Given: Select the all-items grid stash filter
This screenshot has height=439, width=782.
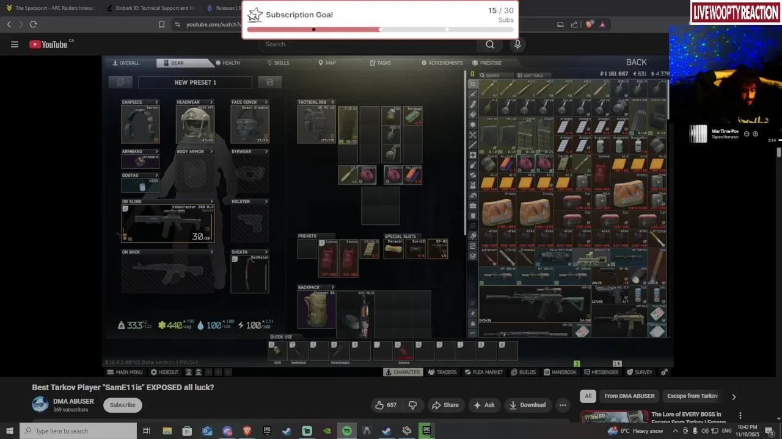Looking at the screenshot, I should click(x=473, y=84).
